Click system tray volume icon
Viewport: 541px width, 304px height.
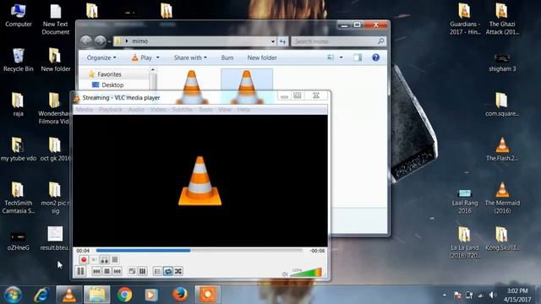point(493,295)
